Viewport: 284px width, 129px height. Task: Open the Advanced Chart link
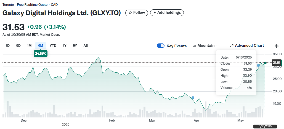tap(249, 46)
